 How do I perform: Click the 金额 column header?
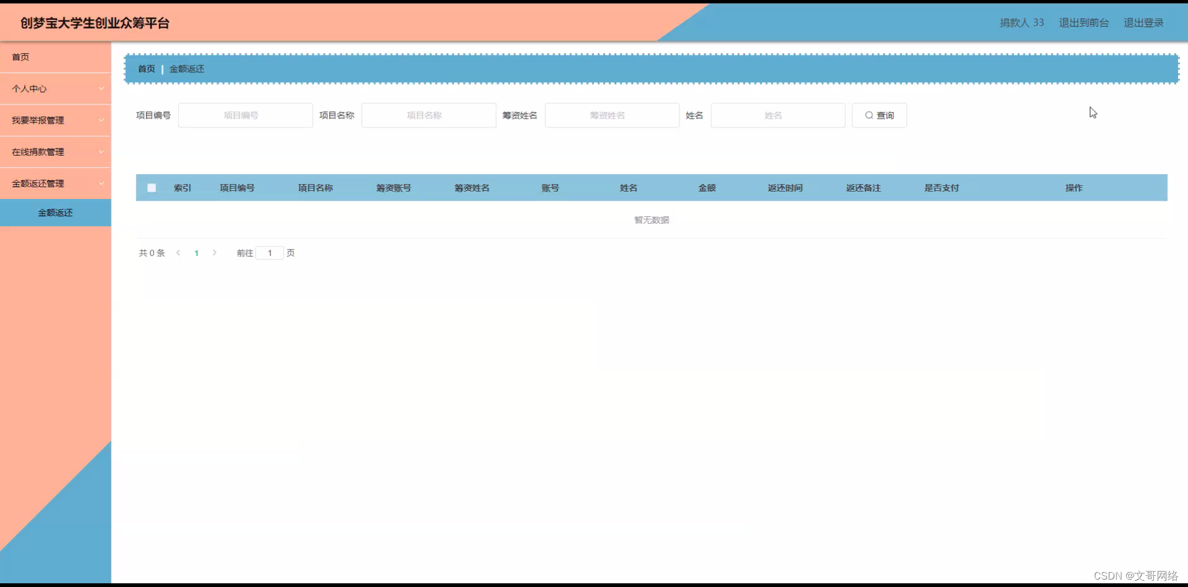[707, 188]
